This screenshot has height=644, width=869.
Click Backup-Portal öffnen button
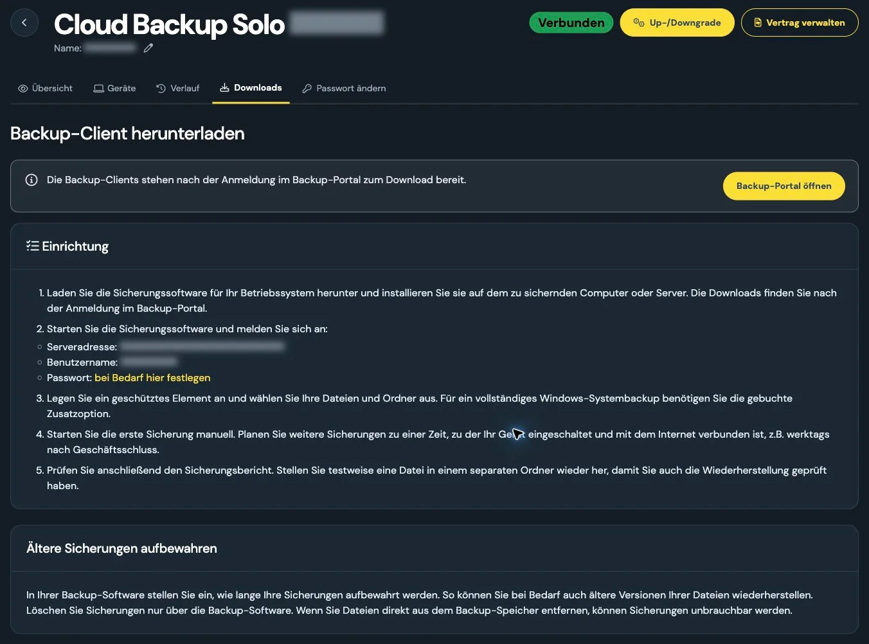(x=784, y=186)
